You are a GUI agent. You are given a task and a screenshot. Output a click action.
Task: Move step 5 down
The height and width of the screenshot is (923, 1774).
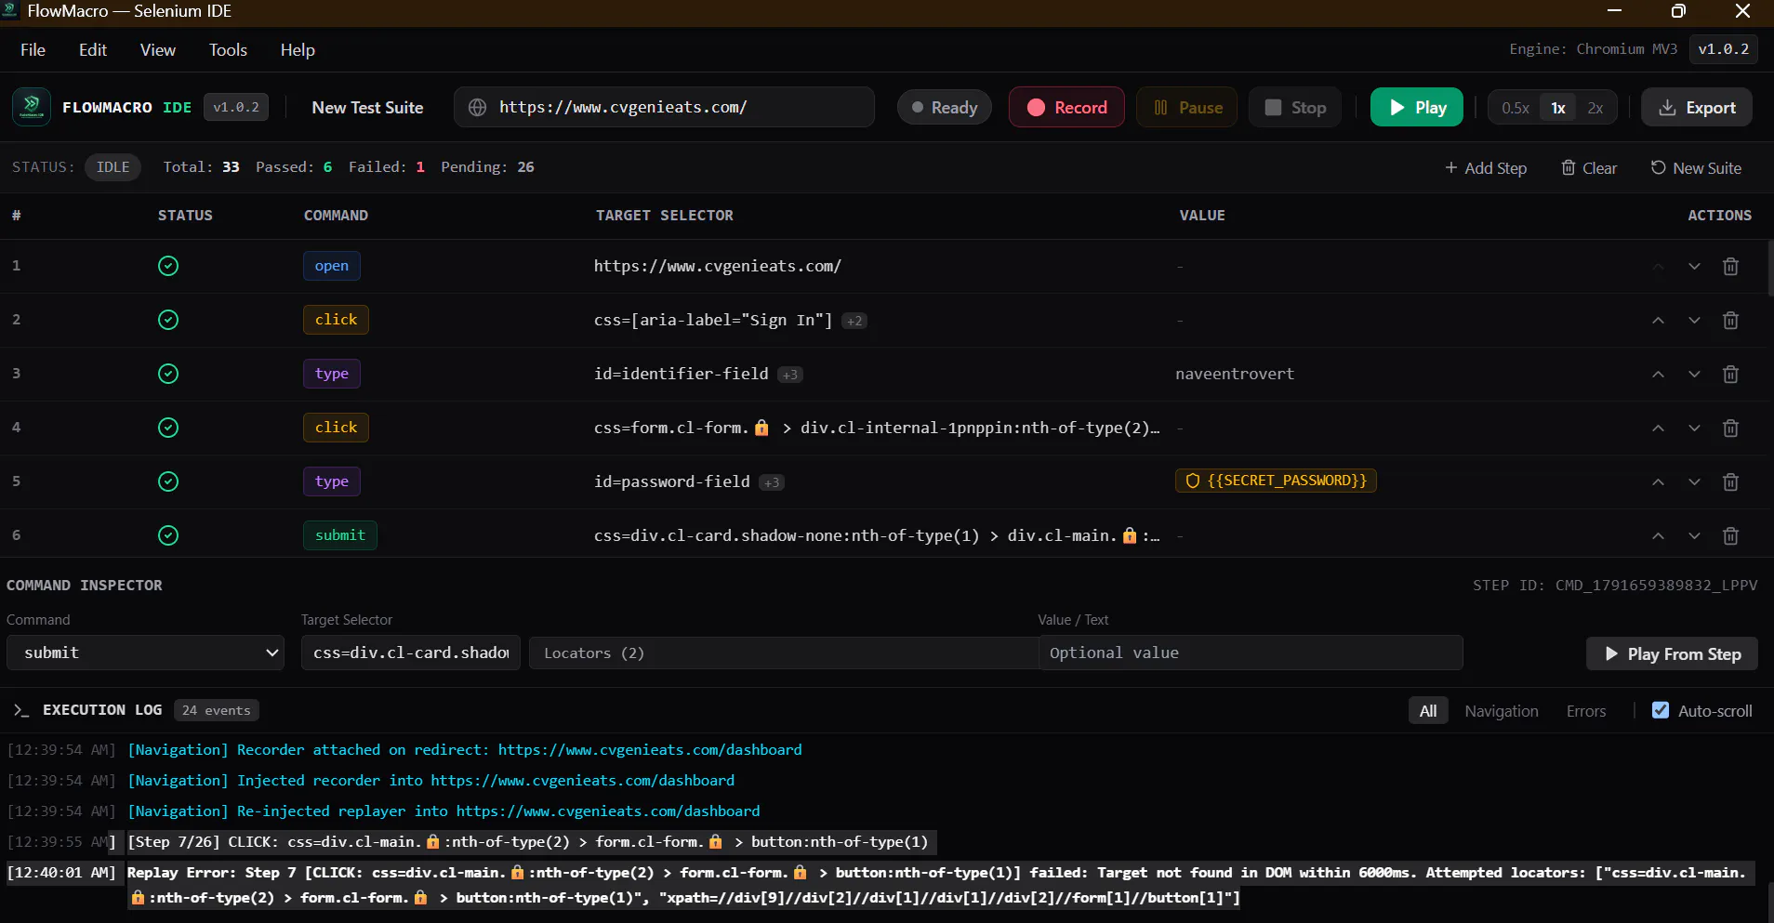[1694, 482]
